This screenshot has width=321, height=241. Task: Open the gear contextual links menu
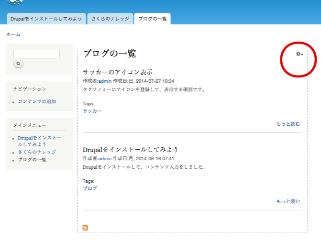(x=299, y=54)
